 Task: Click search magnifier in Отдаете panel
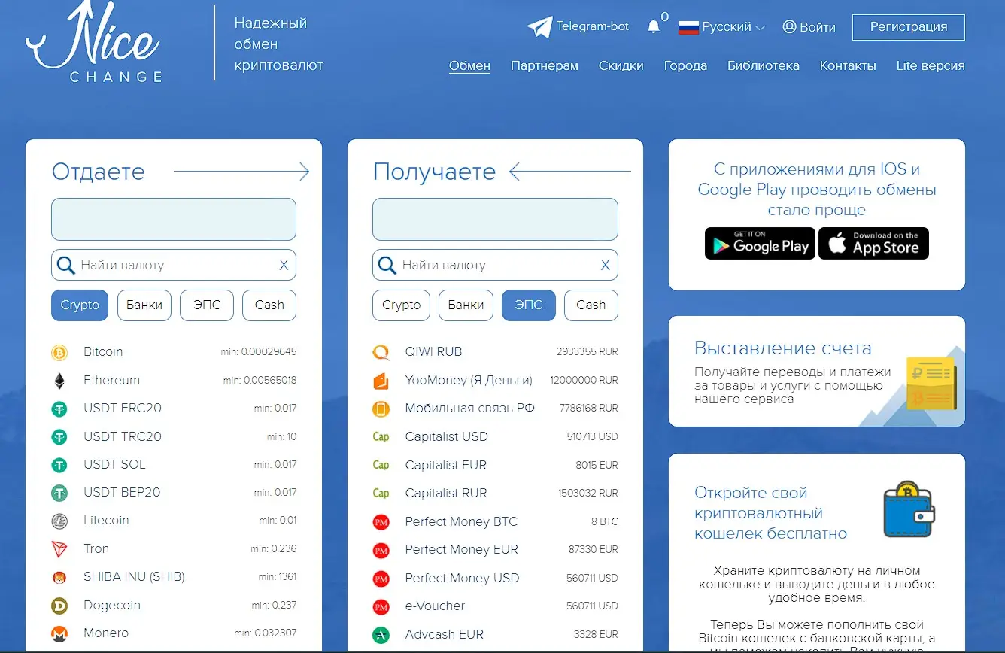click(66, 266)
